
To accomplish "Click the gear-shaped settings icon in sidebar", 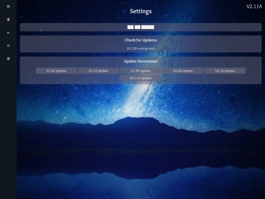I will (x=8, y=58).
